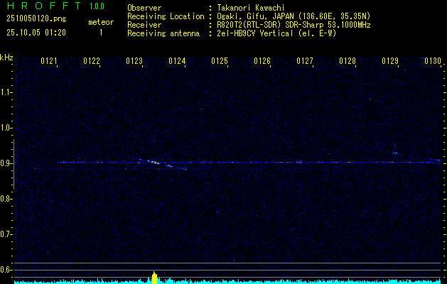Click the file name 2510050120.png
The image size is (447, 284).
coord(36,19)
